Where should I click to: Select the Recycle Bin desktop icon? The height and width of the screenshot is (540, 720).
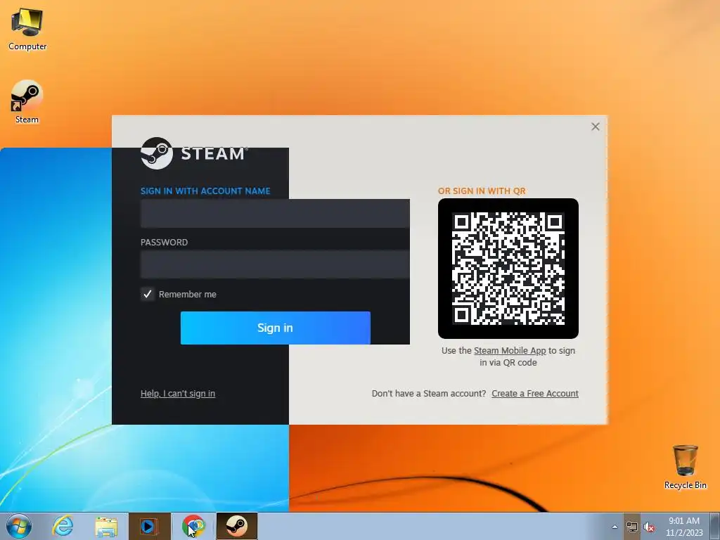click(685, 467)
